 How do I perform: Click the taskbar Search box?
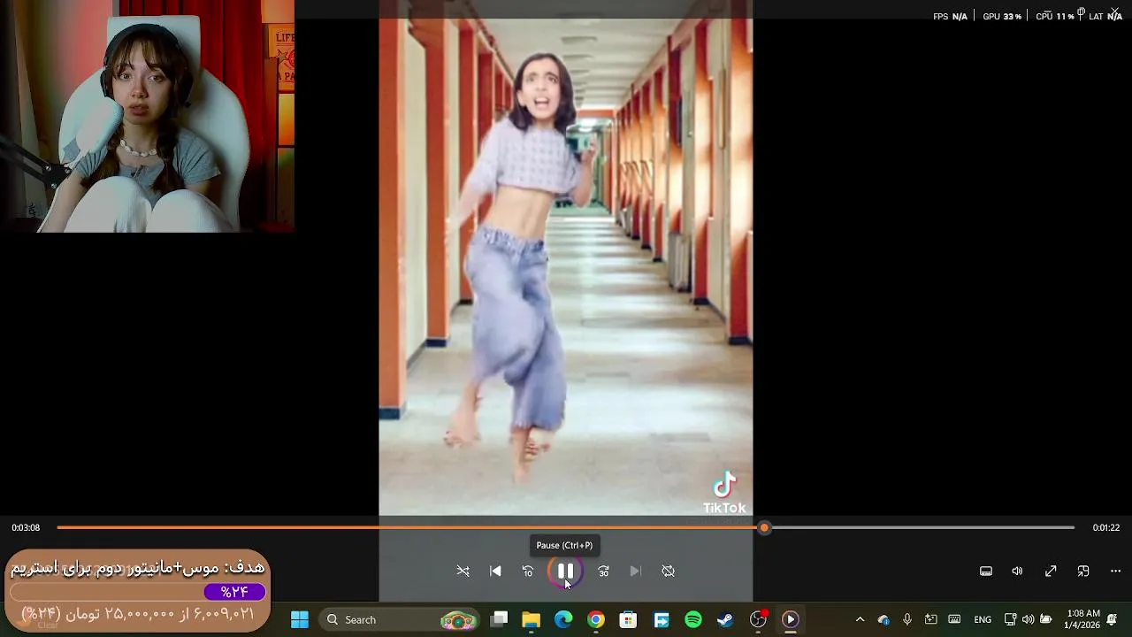401,619
